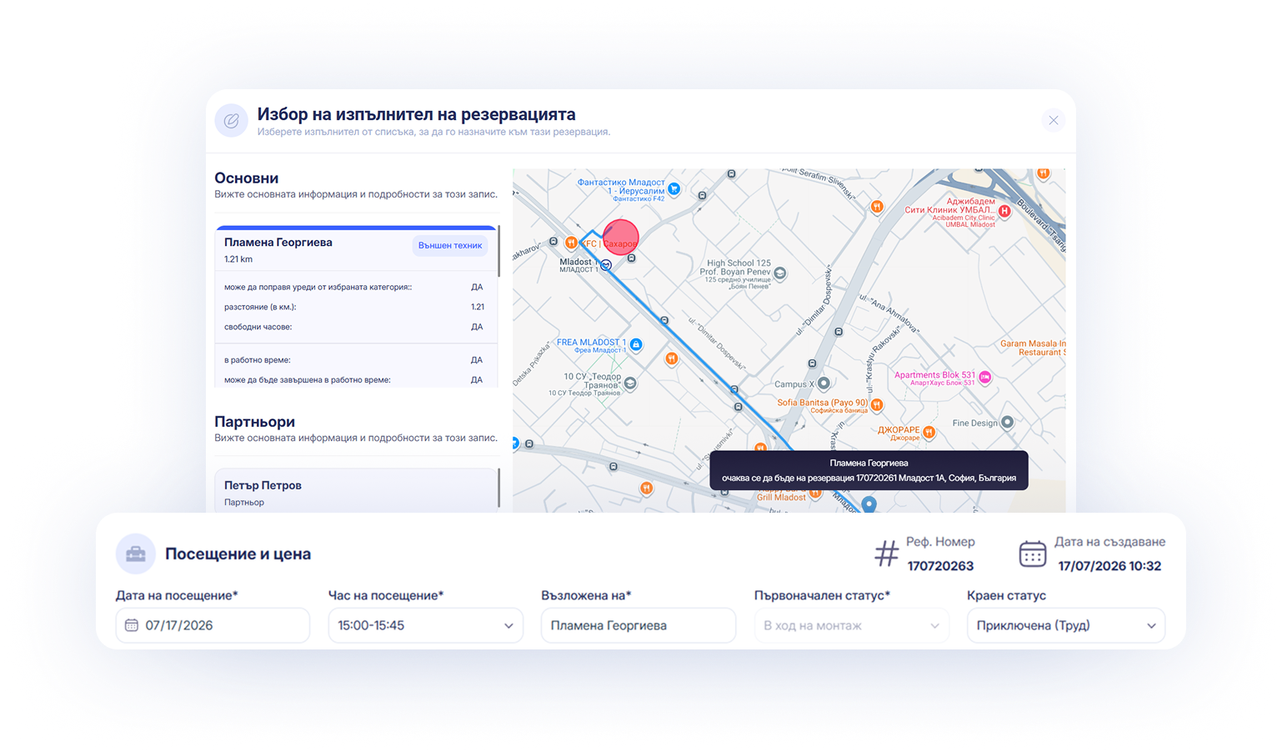Click the calendar icon beside Дата на създаване

[x=1033, y=554]
